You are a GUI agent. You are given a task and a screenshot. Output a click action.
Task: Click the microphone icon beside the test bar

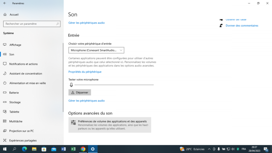point(71,85)
